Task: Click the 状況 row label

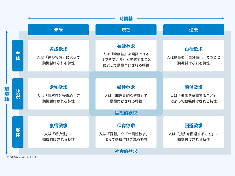Action: tap(18, 94)
